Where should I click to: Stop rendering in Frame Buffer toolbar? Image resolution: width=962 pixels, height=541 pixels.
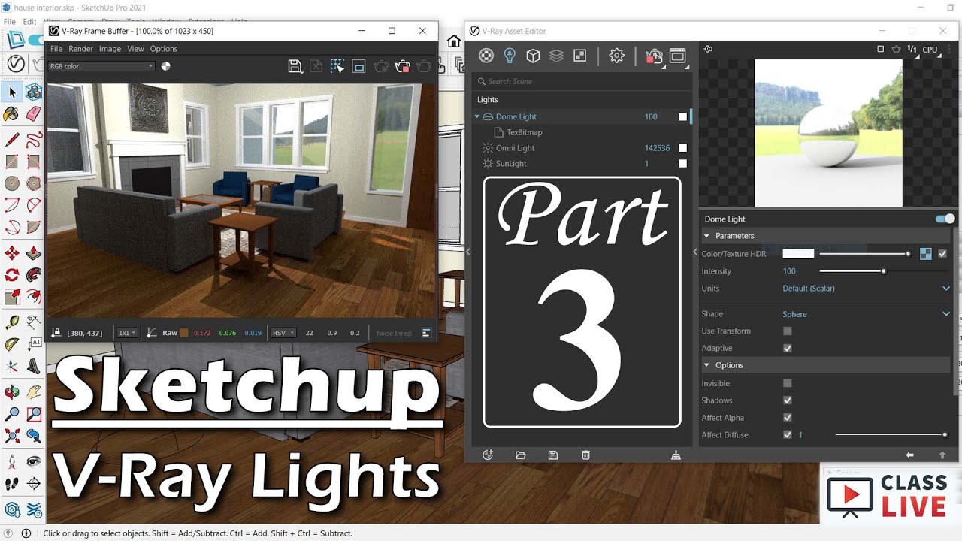[402, 66]
